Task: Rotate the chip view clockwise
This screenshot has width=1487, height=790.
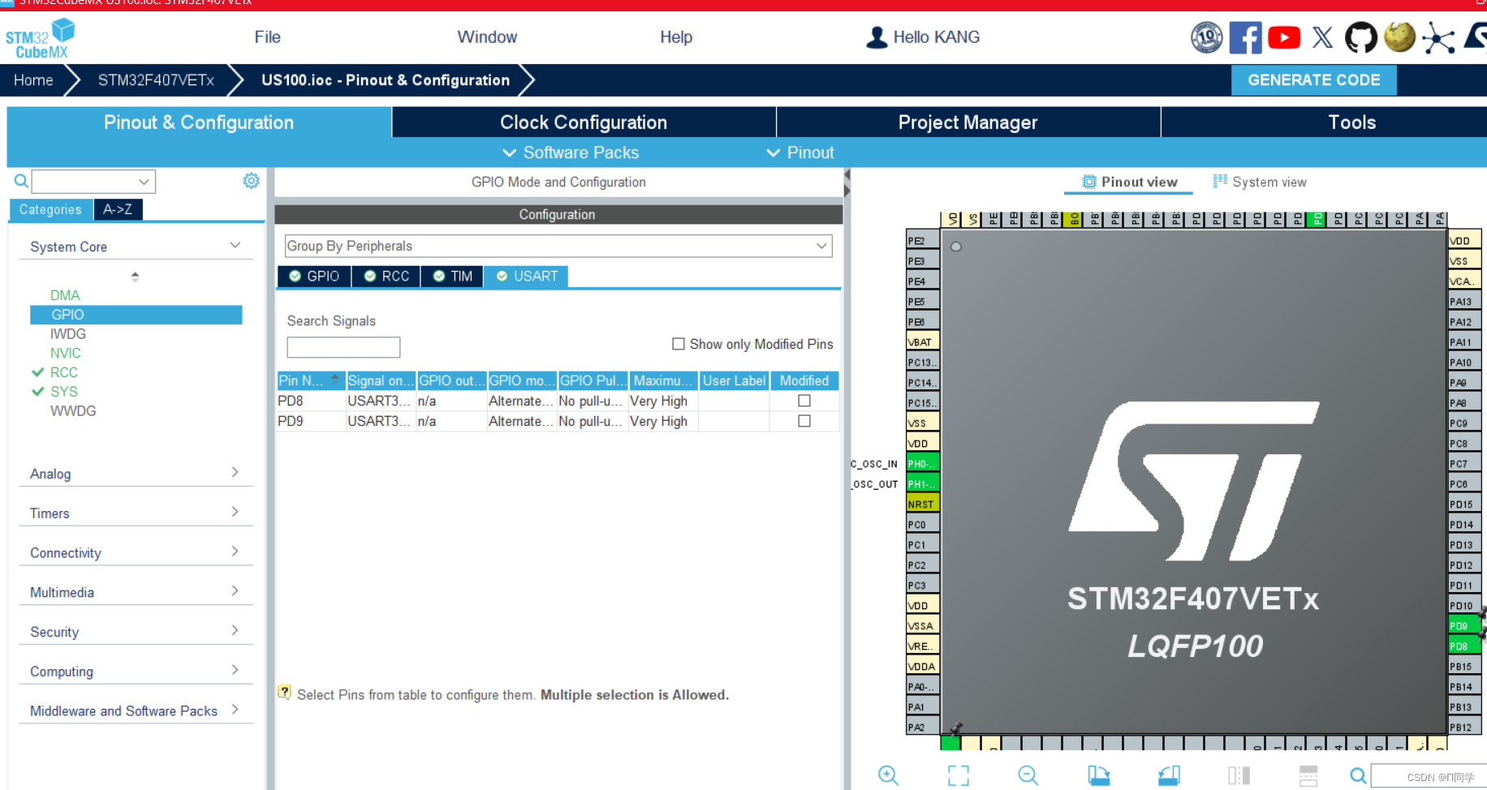Action: (1099, 775)
